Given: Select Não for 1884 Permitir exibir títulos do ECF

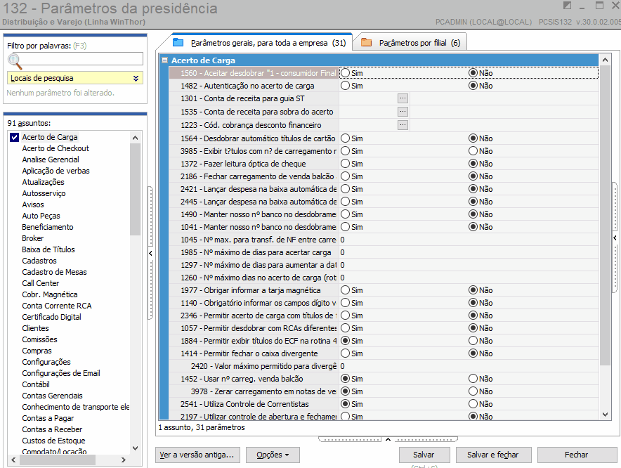Looking at the screenshot, I should coord(473,341).
